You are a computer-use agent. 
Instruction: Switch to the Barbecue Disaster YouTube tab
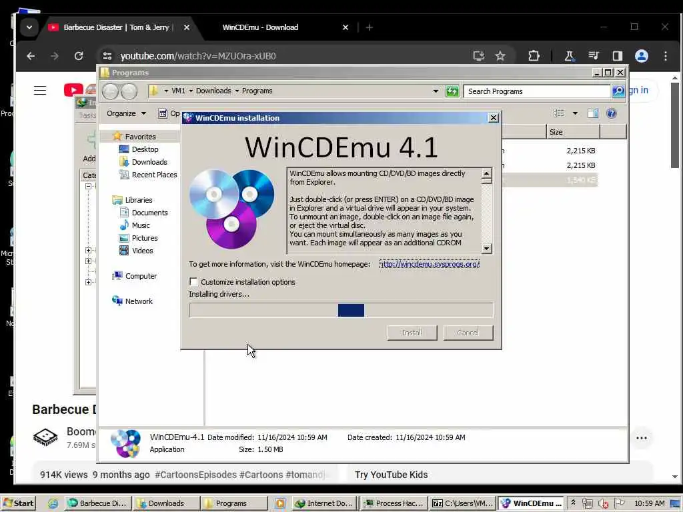117,27
